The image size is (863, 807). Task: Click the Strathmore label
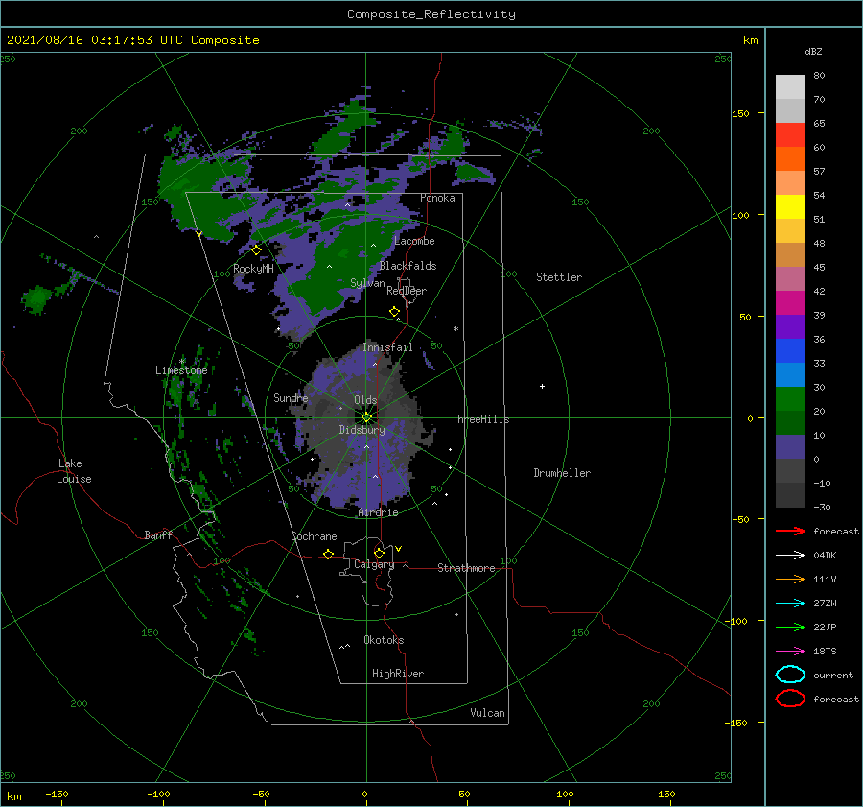(466, 568)
